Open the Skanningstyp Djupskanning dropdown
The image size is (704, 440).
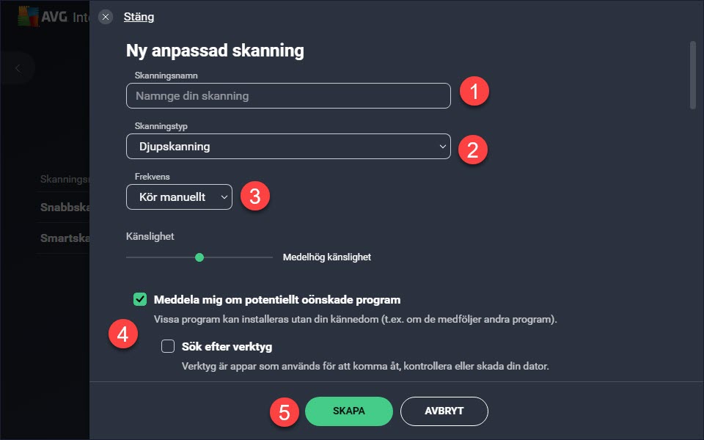[288, 147]
